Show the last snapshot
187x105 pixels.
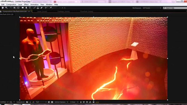pyautogui.click(x=30, y=102)
